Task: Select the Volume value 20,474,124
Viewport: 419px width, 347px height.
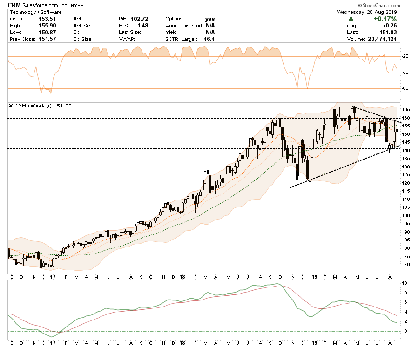Action: click(382, 39)
